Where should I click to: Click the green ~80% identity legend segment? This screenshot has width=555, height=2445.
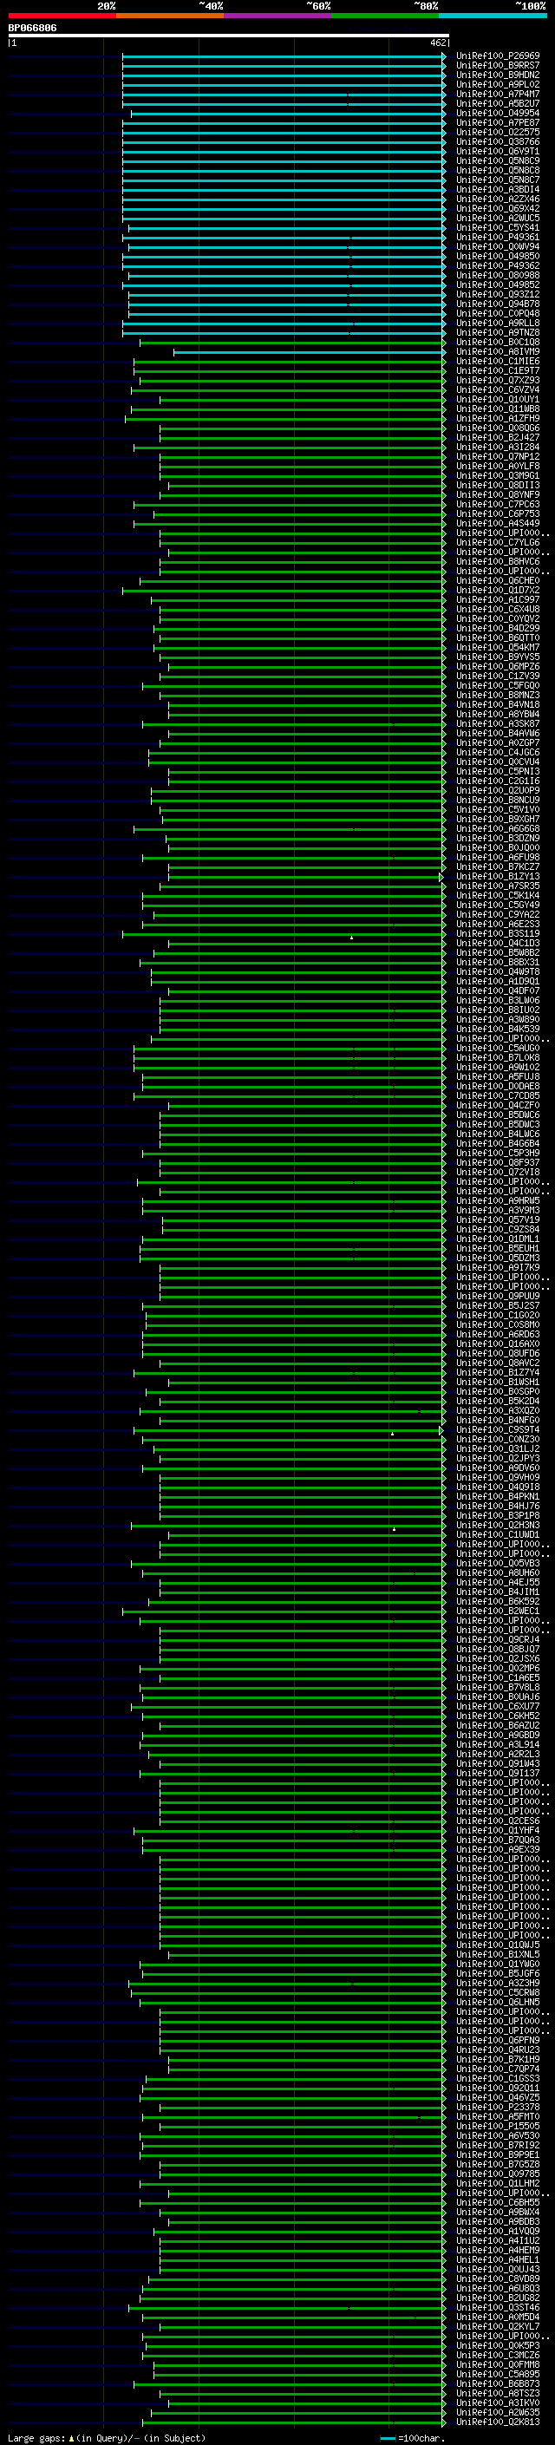pos(385,16)
